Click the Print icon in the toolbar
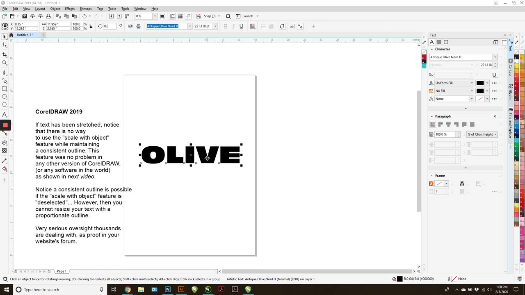525x295 pixels. tap(48, 16)
